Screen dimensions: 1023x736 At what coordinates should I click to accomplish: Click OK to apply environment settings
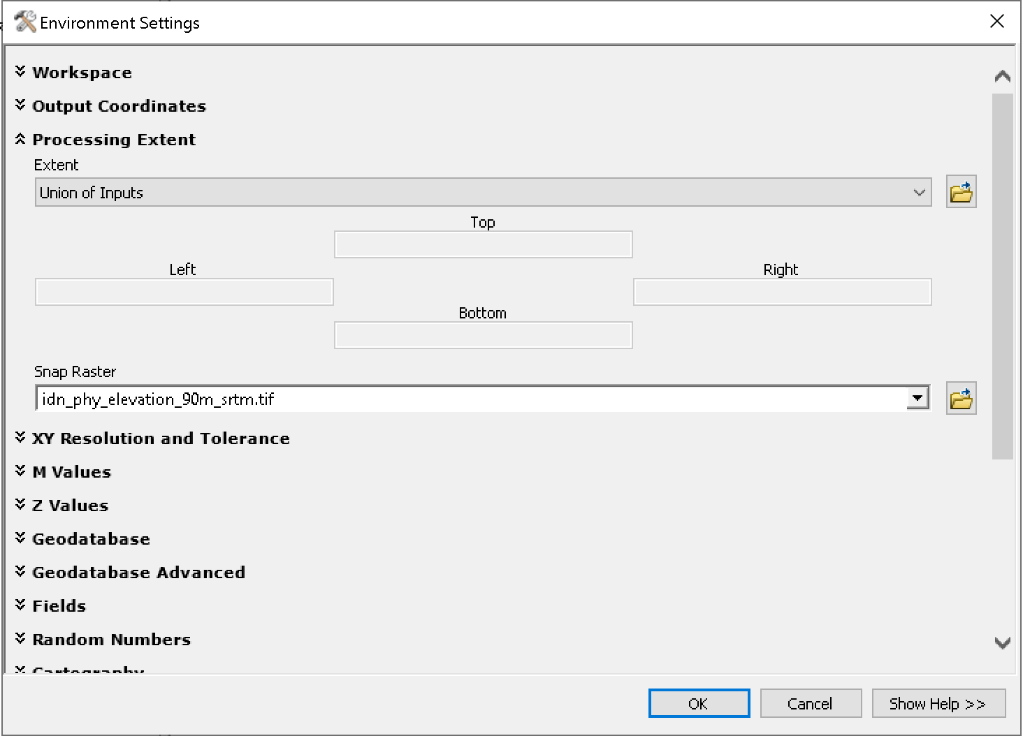pos(699,704)
